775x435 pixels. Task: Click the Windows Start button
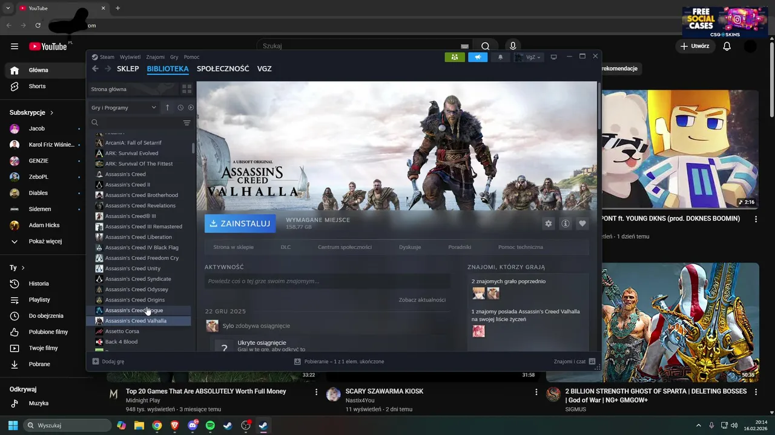click(13, 425)
